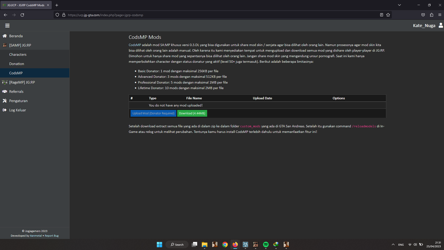Screen dimensions: 444x250
Task: Show hidden system tray icons
Action: [393, 244]
